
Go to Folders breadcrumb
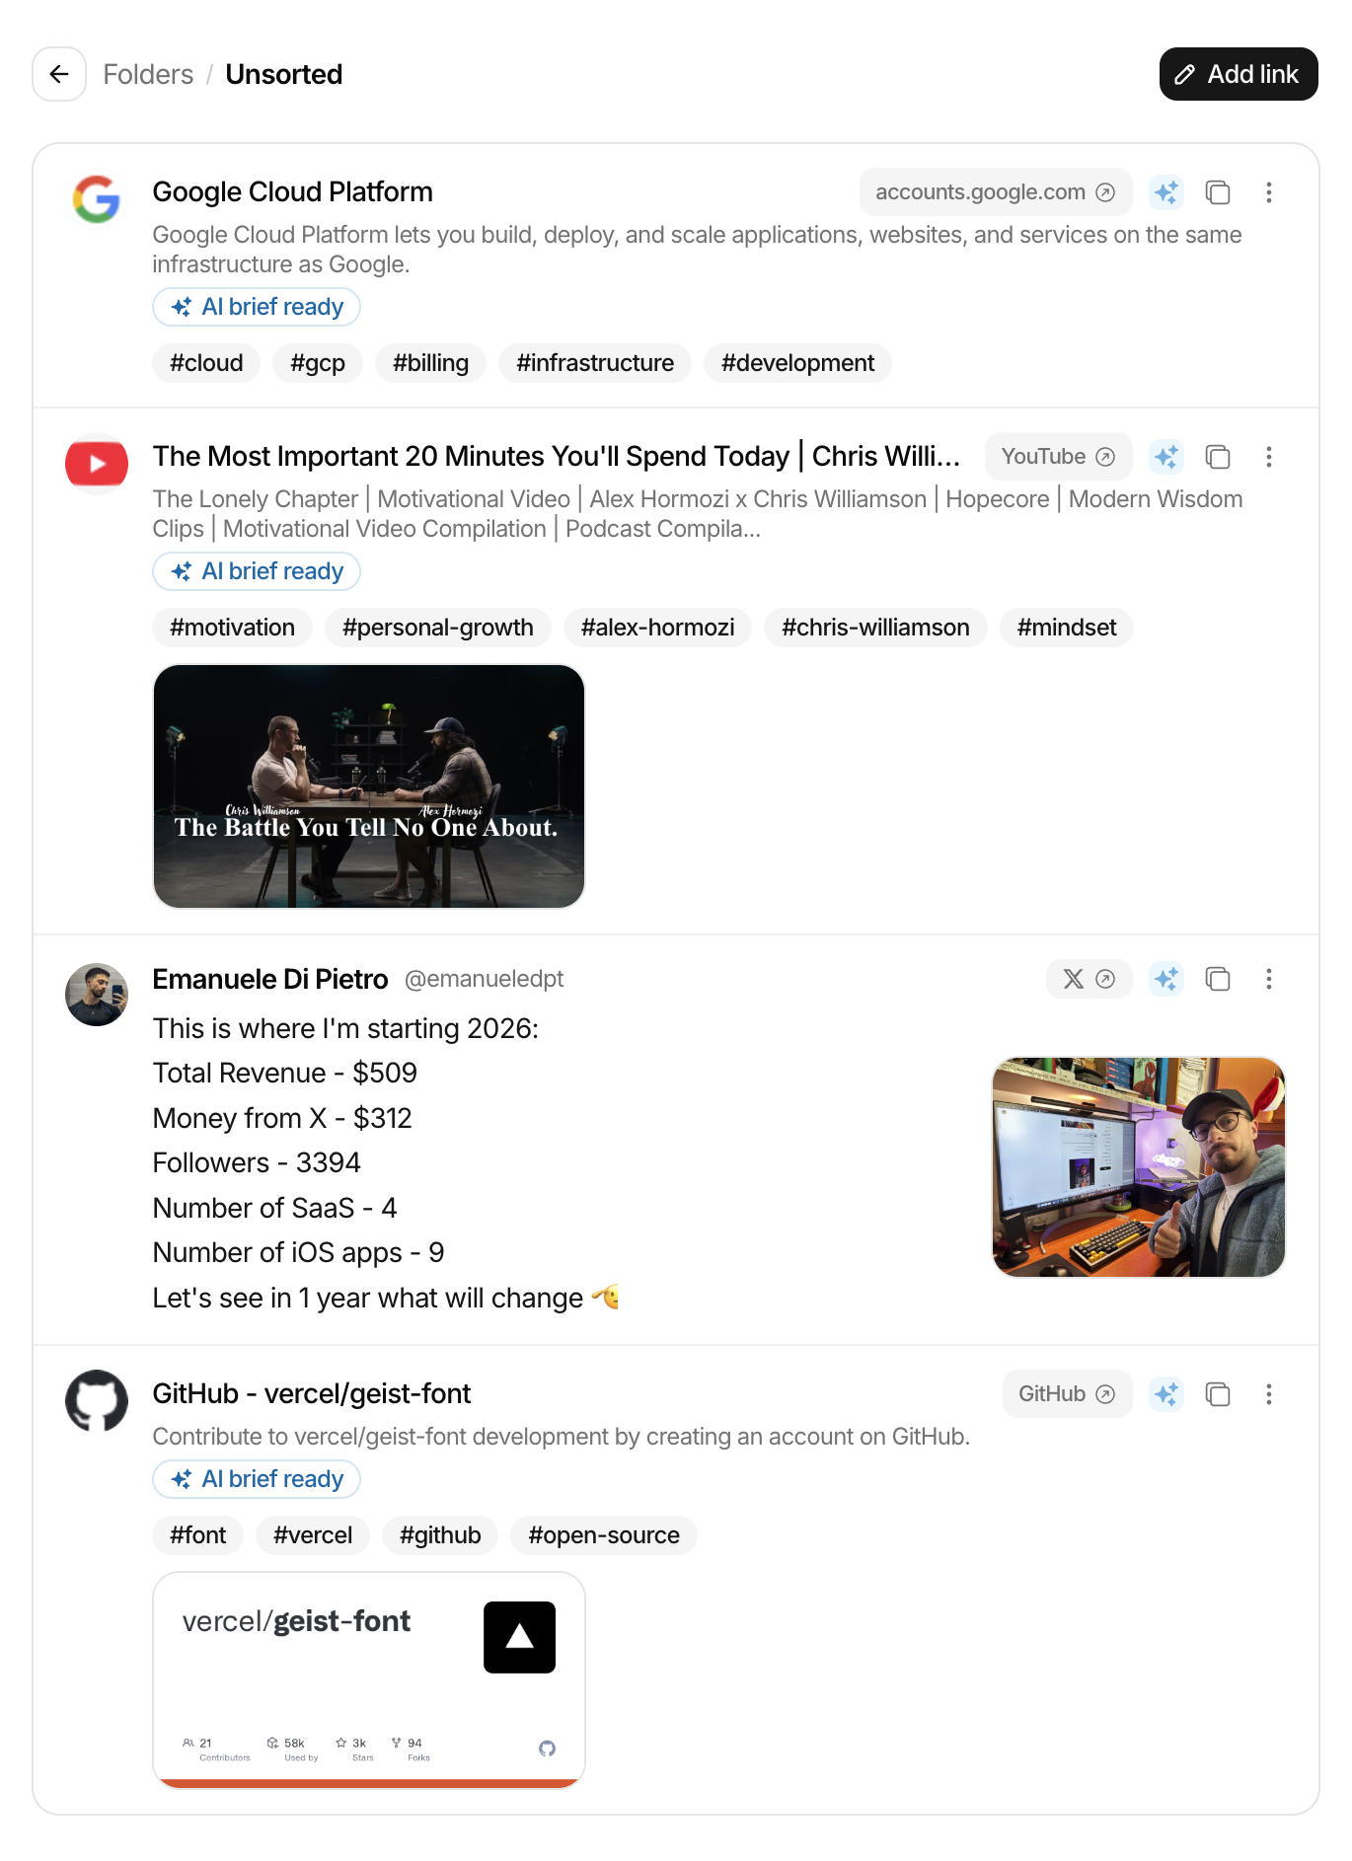pyautogui.click(x=148, y=74)
